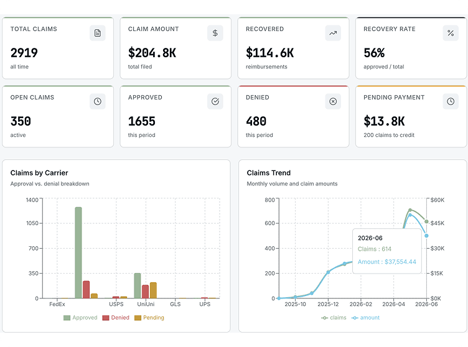468x347 pixels.
Task: Open the Denied 480 stat card
Action: point(293,117)
